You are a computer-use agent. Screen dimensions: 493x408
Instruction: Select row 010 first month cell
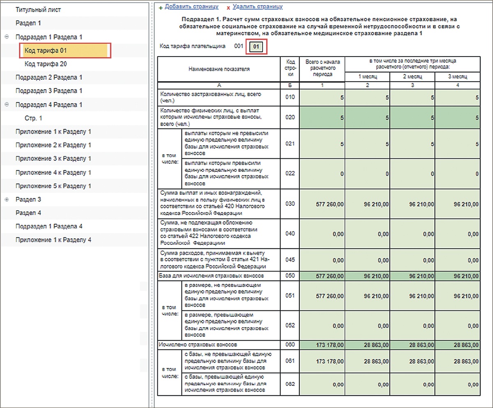click(x=368, y=97)
